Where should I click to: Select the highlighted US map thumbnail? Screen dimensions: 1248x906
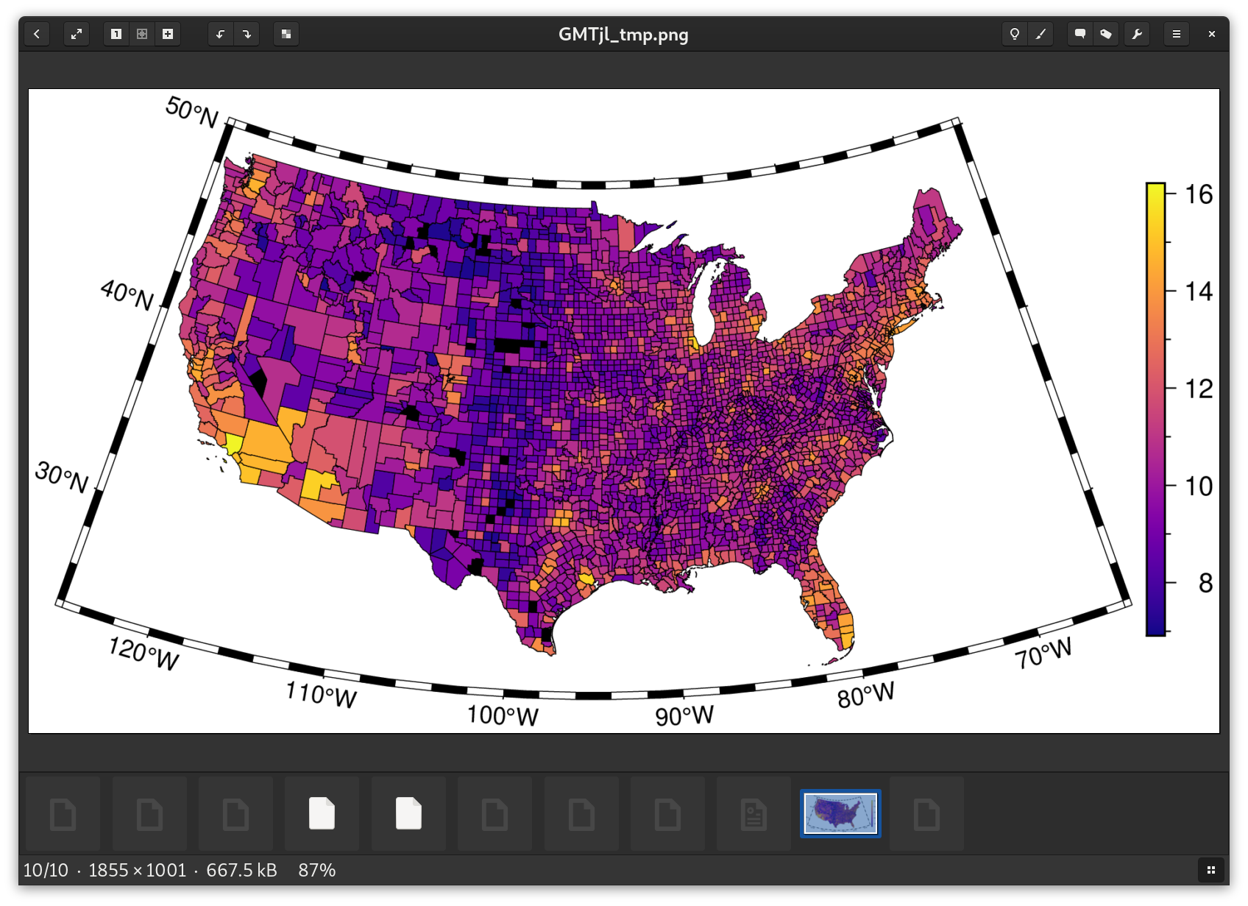[840, 814]
